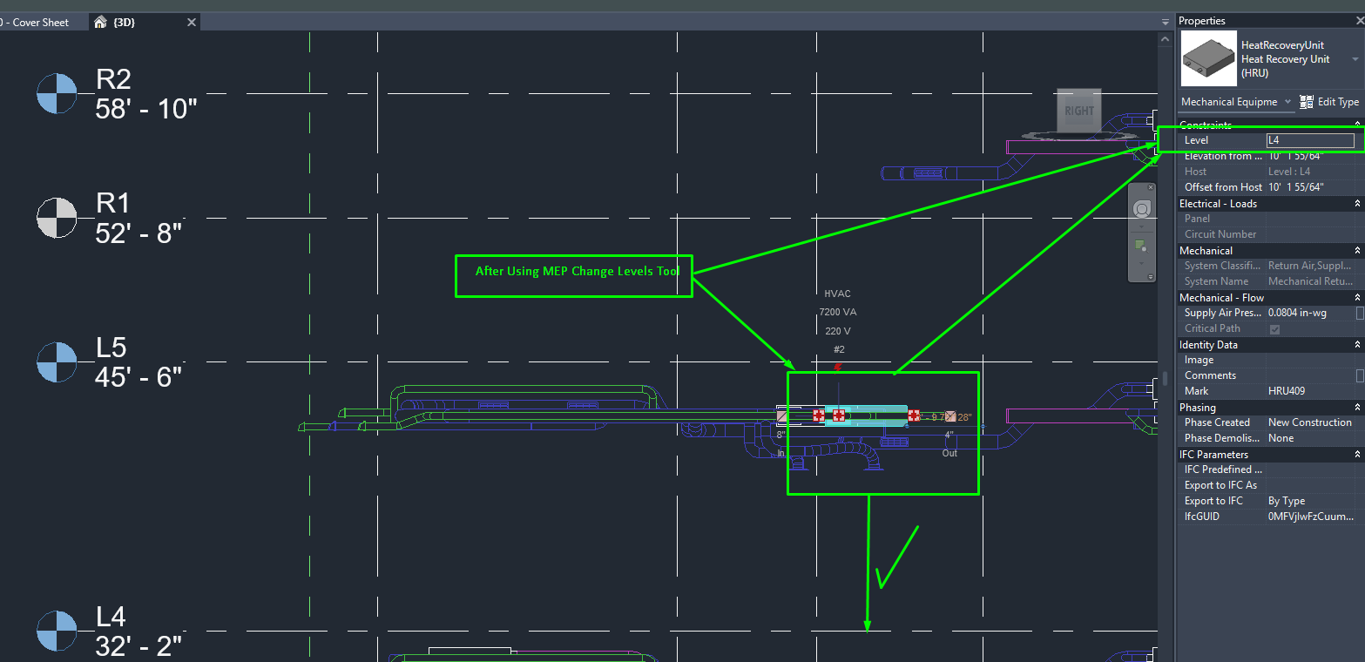The height and width of the screenshot is (662, 1365).
Task: Collapse the IFC Parameters section
Action: tap(1357, 455)
